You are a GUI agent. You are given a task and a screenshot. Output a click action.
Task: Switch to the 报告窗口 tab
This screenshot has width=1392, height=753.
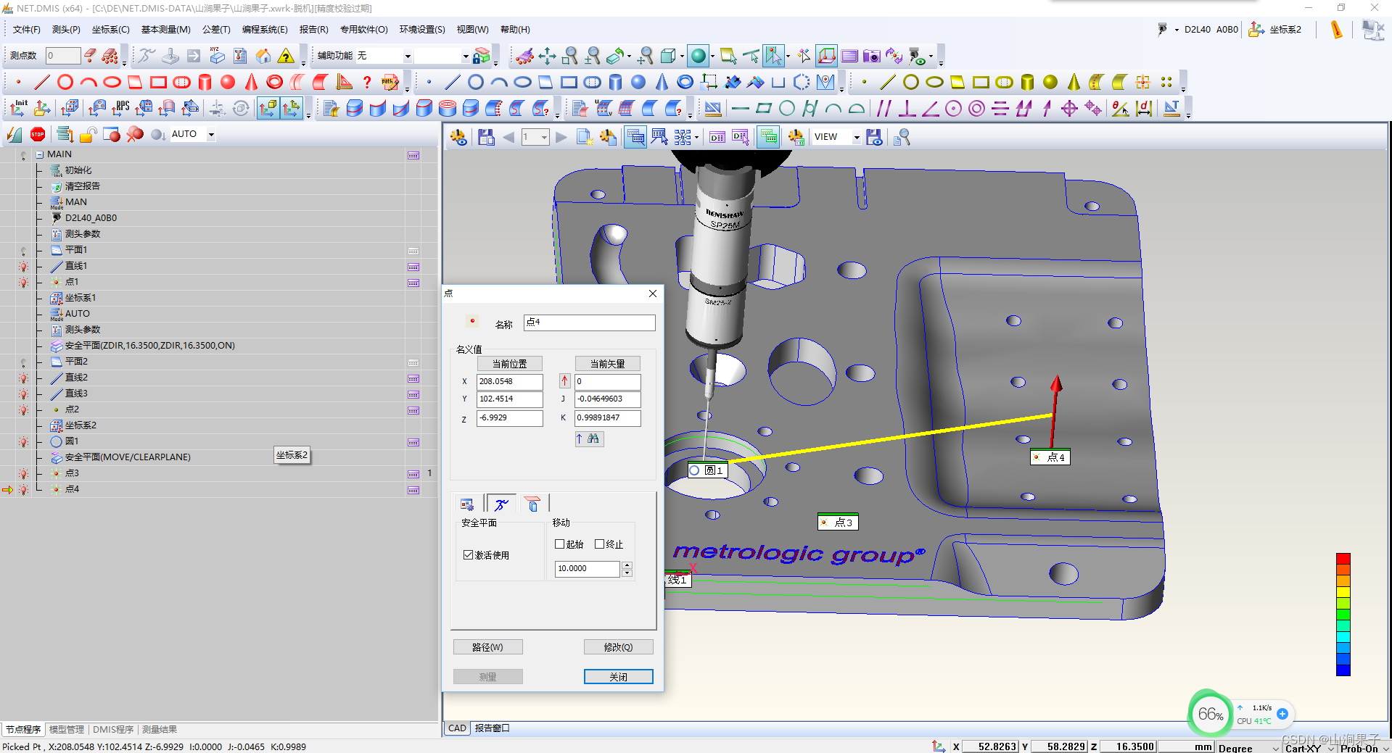493,728
